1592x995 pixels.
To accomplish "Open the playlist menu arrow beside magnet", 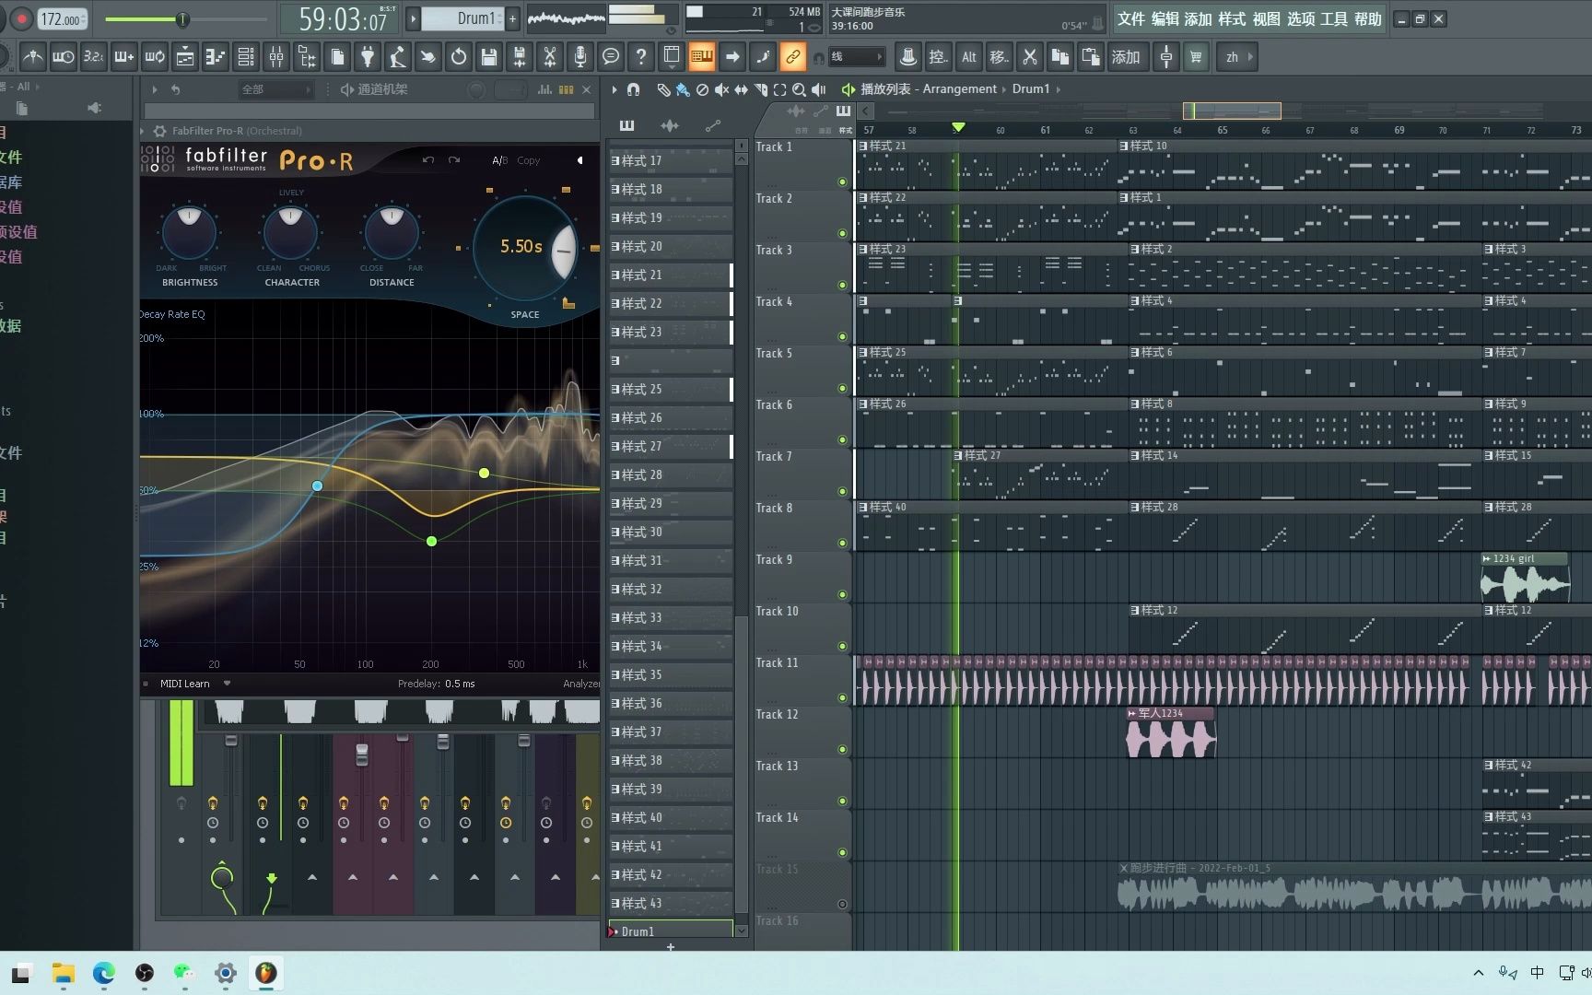I will click(x=614, y=89).
